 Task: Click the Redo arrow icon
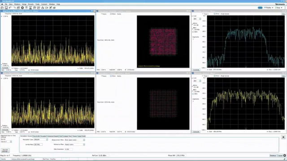[x=14, y=8]
